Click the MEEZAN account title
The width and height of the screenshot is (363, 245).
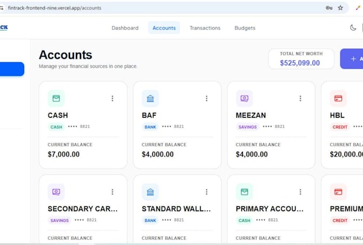pos(251,115)
